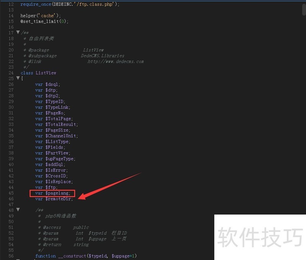
Task: Click the var $ChannelUnit declaration
Action: [x=56, y=136]
